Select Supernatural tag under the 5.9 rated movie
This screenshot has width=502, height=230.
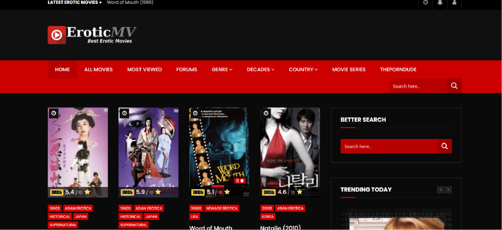[133, 225]
